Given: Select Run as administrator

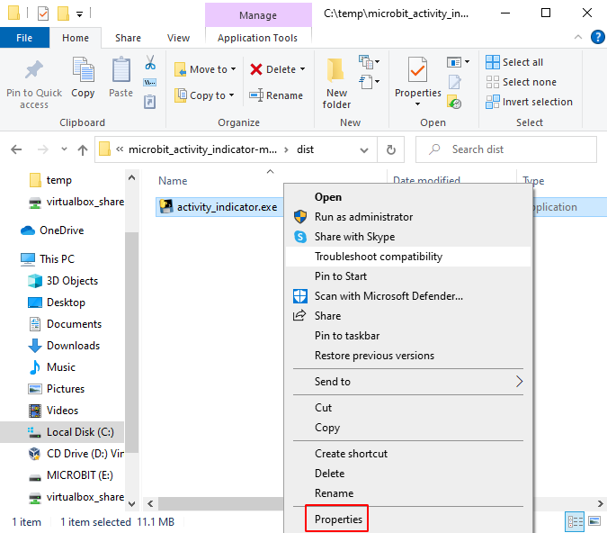Looking at the screenshot, I should coord(363,217).
